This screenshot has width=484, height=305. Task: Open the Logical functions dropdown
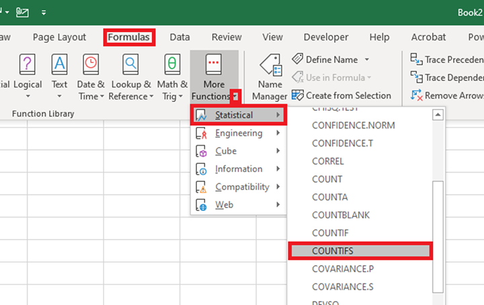click(27, 75)
